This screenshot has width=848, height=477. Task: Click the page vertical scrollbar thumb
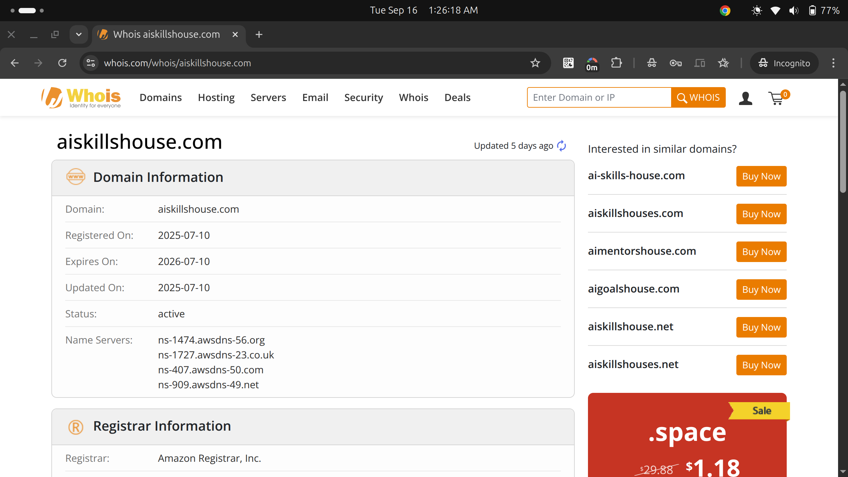click(843, 142)
